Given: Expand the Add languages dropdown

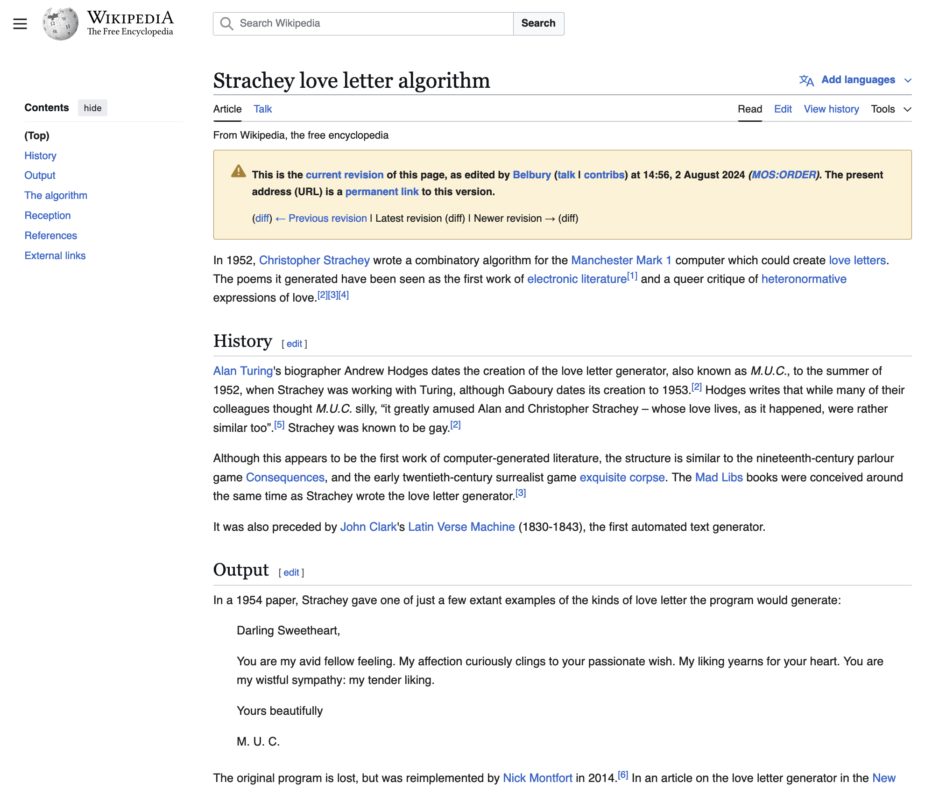Looking at the screenshot, I should [x=907, y=80].
